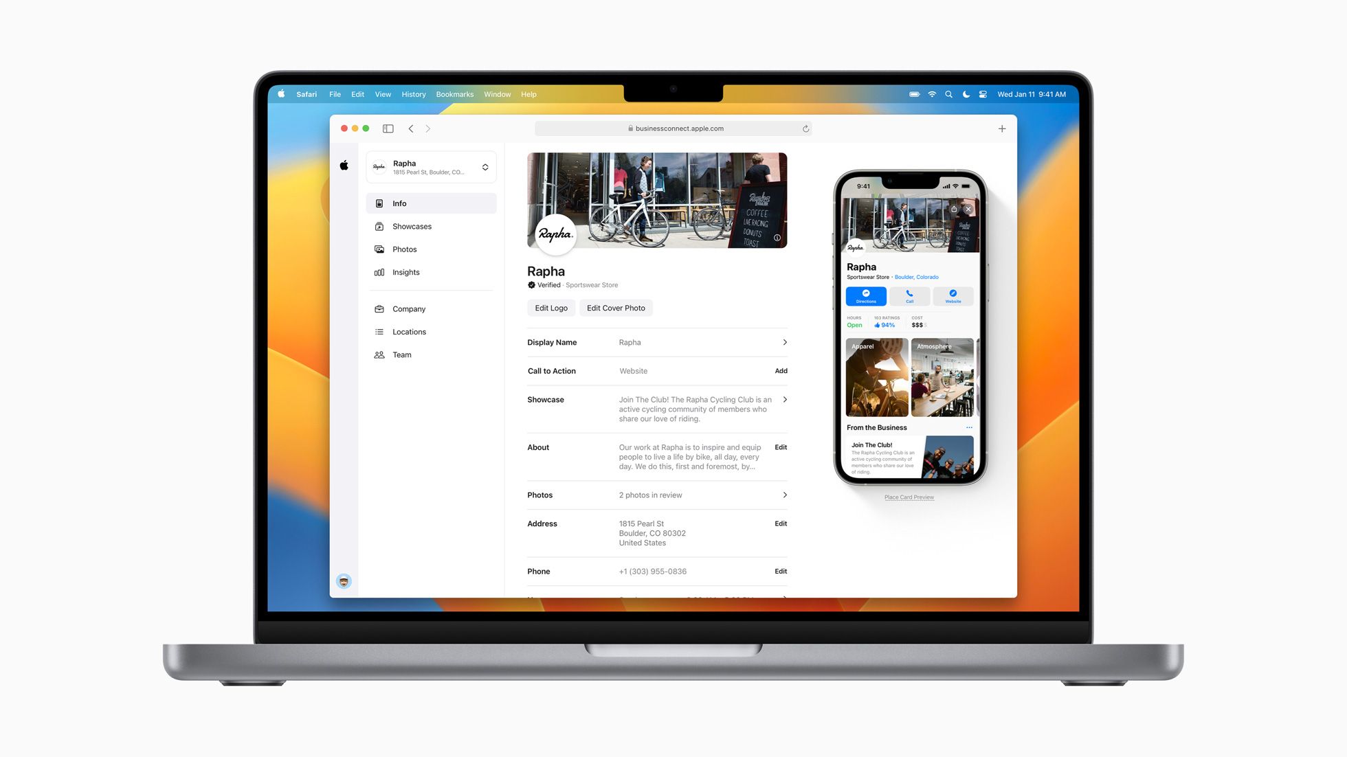Viewport: 1347px width, 757px height.
Task: Edit the Phone number field
Action: click(780, 570)
